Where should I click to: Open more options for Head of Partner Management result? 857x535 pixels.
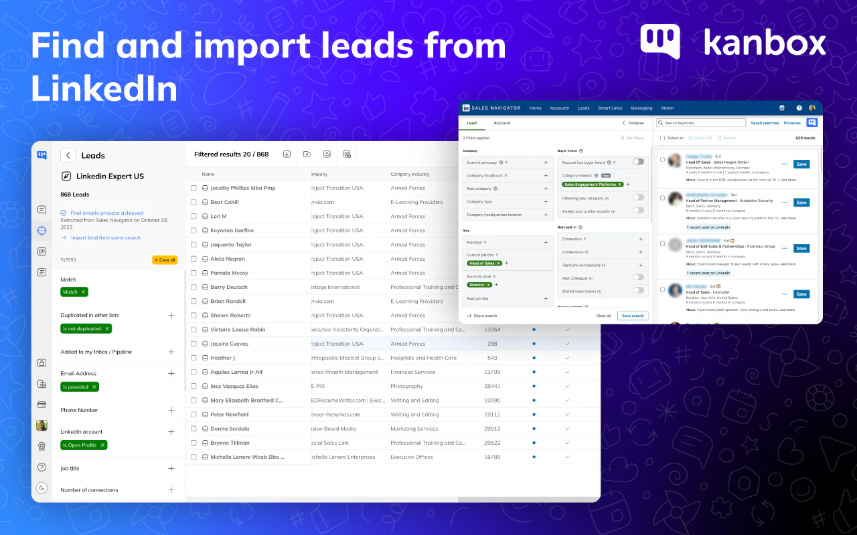coord(785,203)
